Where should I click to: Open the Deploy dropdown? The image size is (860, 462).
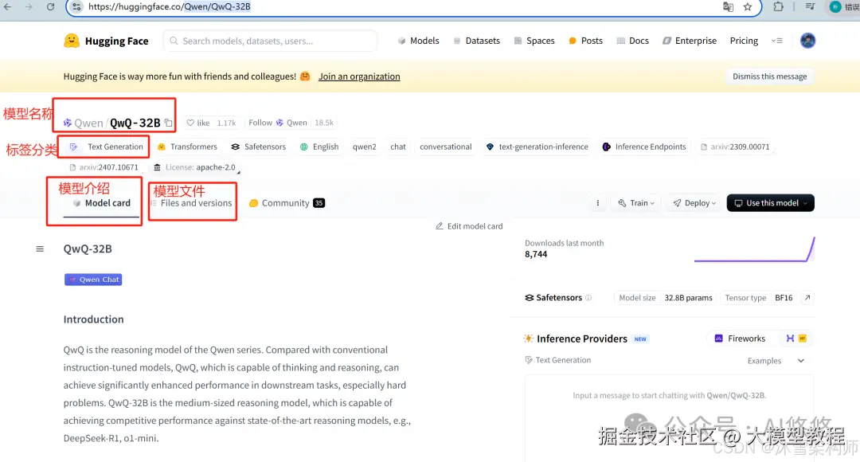coord(694,203)
